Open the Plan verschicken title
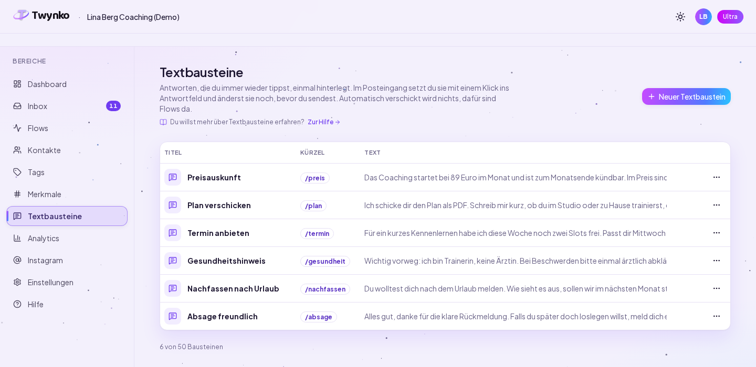This screenshot has height=367, width=756. pos(219,205)
